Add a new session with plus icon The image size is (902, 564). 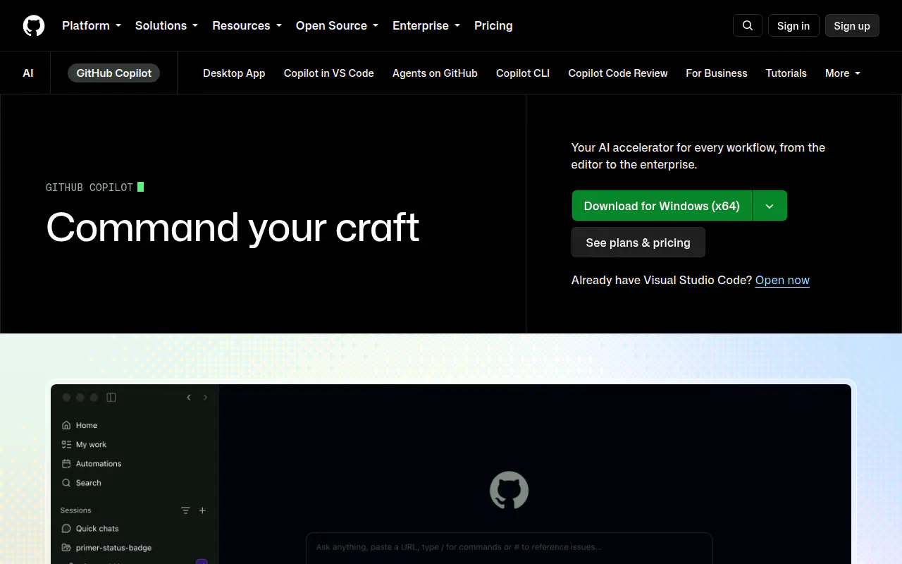click(x=202, y=510)
